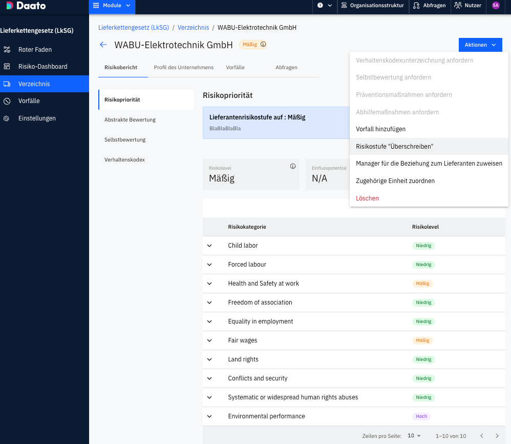
Task: Choose Löschen from the actions menu
Action: click(367, 198)
